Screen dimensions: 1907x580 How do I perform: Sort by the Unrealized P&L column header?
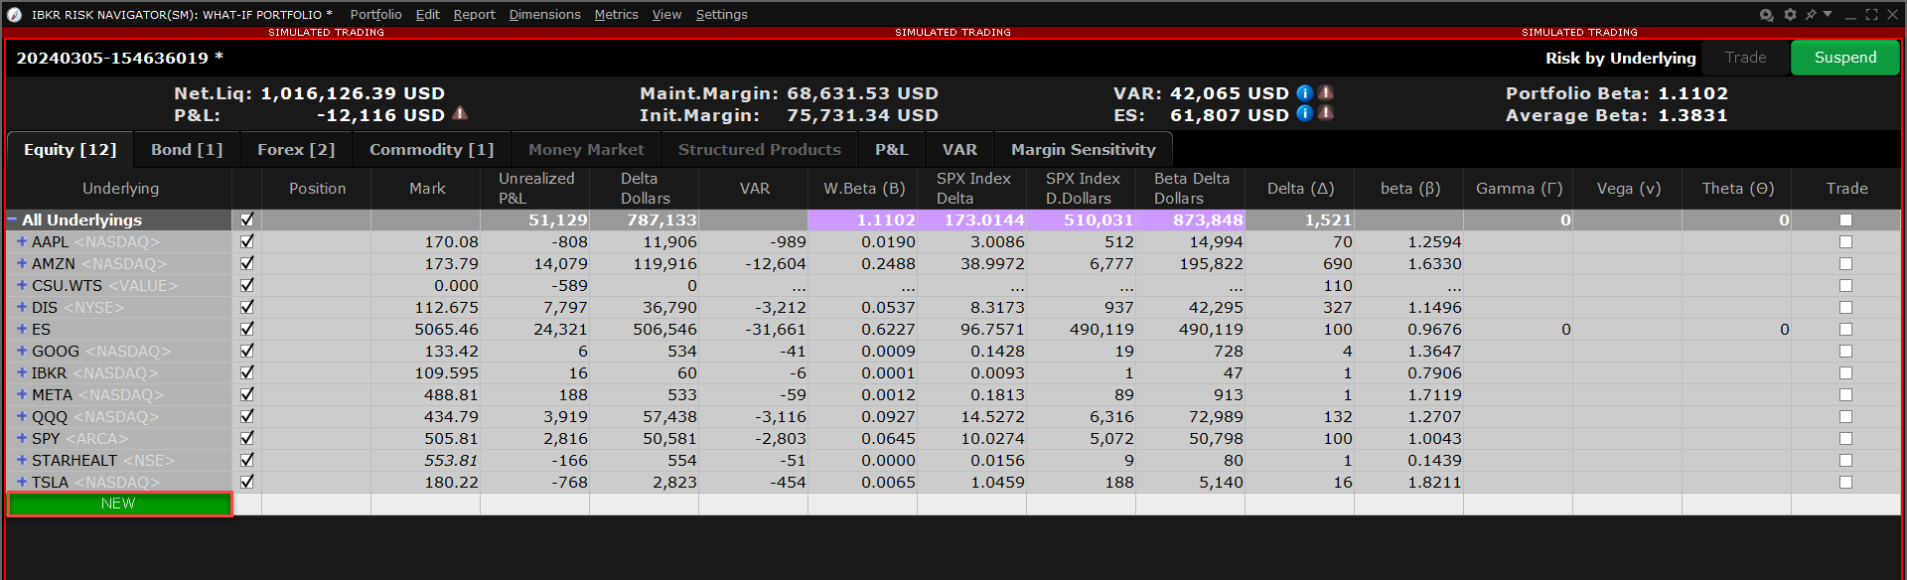pos(535,188)
